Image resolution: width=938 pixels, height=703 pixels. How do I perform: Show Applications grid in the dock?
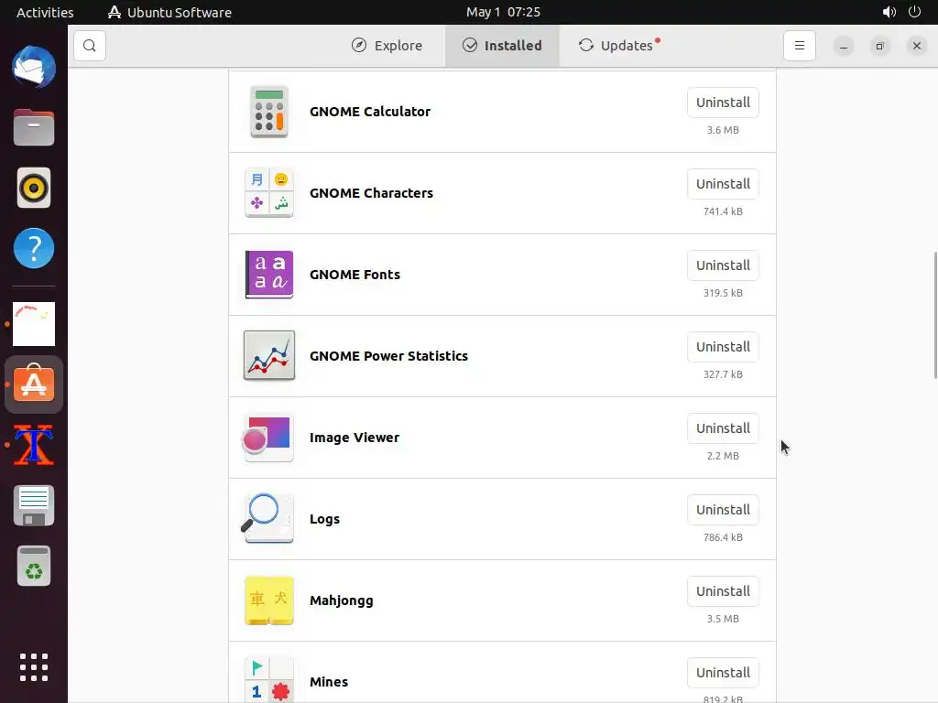click(34, 667)
